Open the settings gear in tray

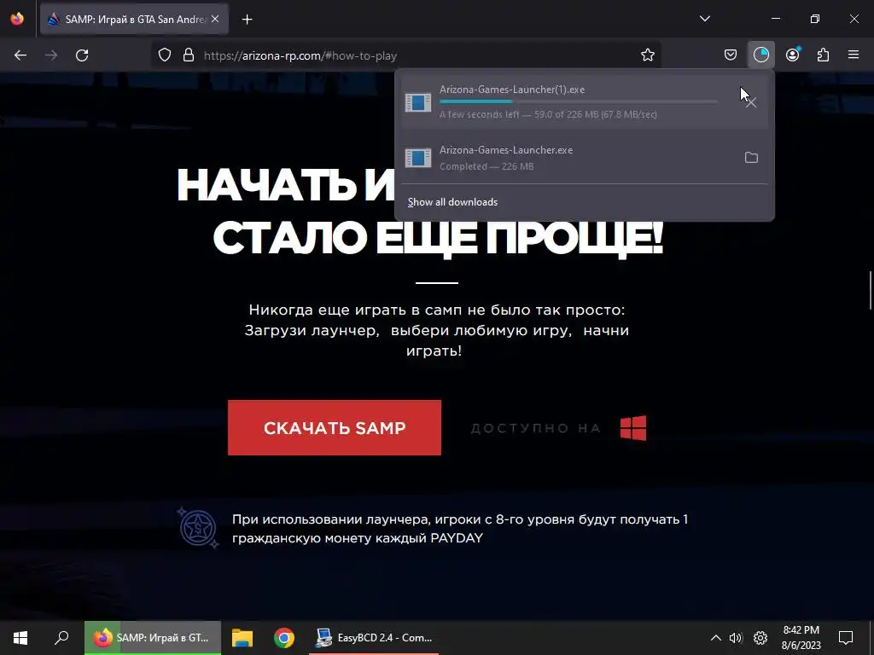[760, 638]
